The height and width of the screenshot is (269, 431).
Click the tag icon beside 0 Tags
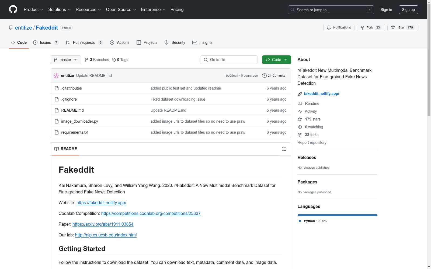(x=114, y=60)
